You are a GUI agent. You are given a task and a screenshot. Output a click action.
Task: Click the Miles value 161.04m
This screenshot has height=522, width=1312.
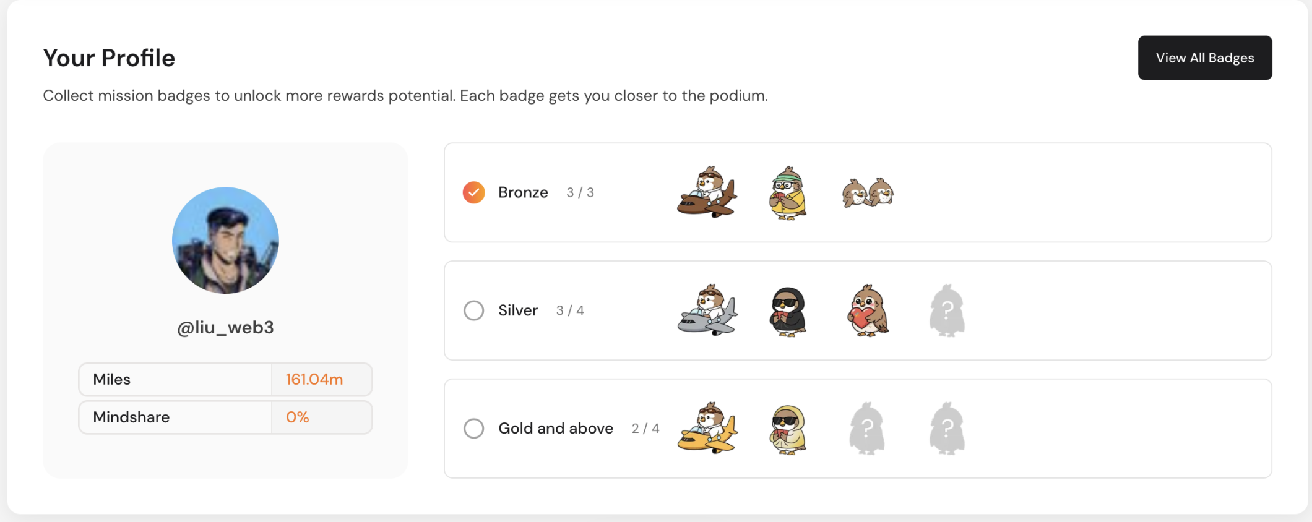click(x=314, y=379)
